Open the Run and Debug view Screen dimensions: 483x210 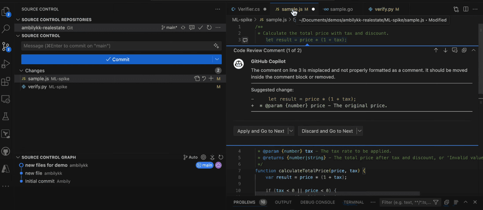click(x=6, y=64)
